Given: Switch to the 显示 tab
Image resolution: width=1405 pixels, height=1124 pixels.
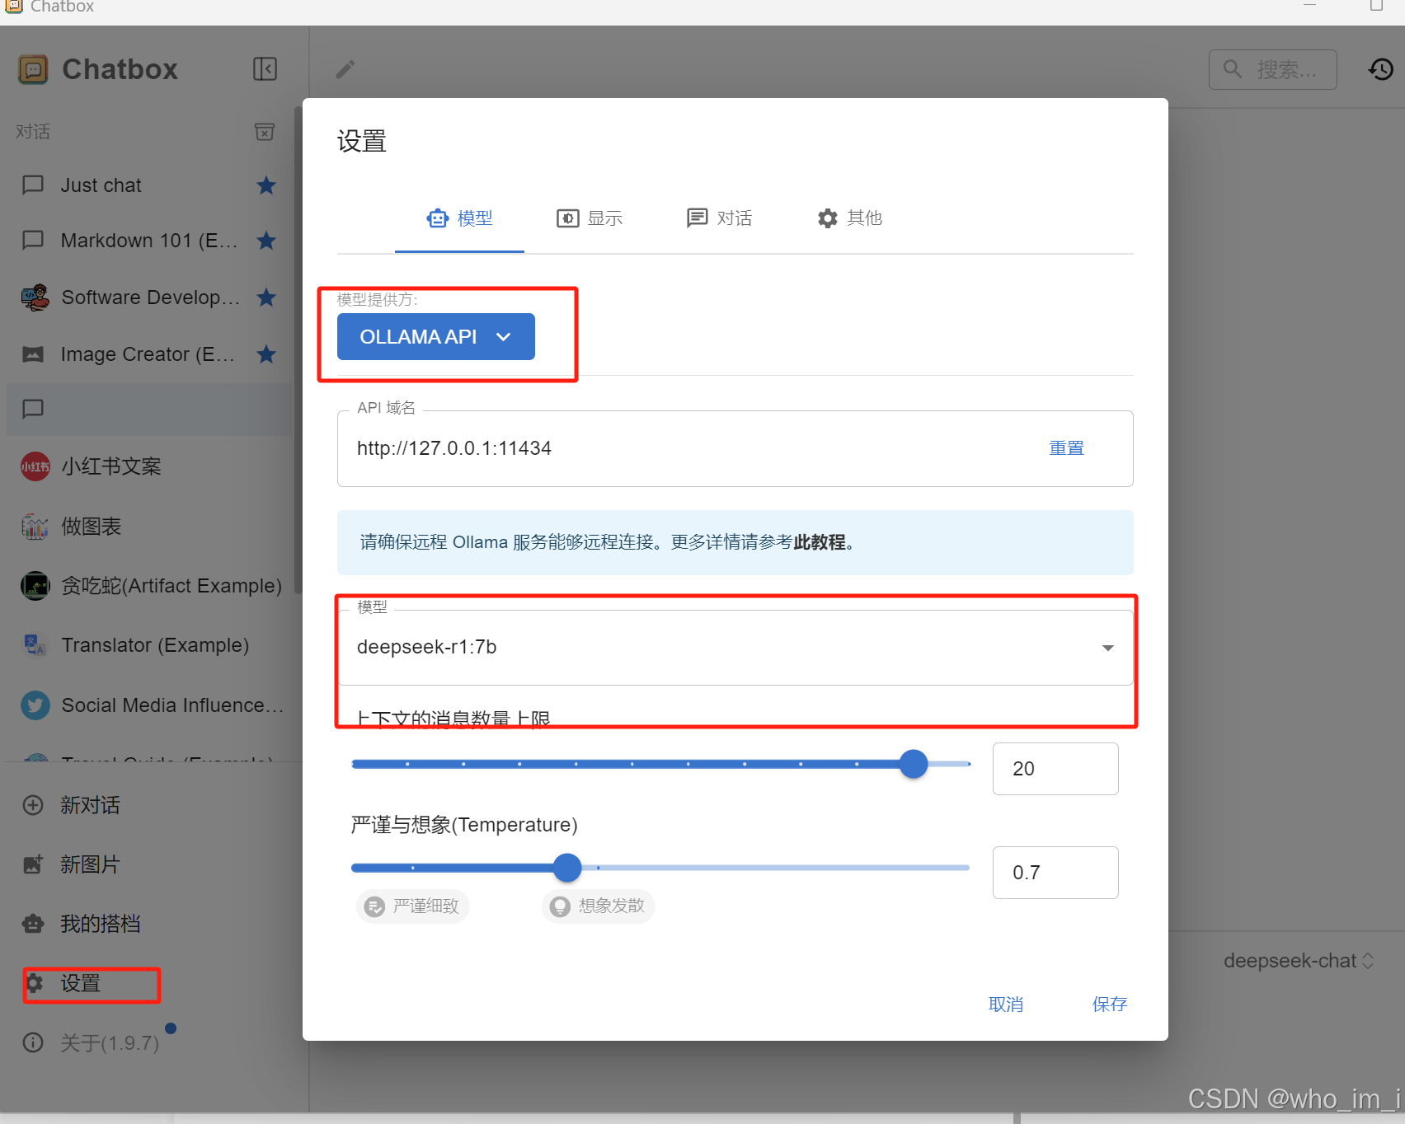Looking at the screenshot, I should click(590, 218).
